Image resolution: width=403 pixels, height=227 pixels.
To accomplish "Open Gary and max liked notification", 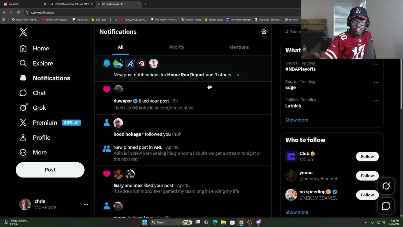I will (x=183, y=182).
